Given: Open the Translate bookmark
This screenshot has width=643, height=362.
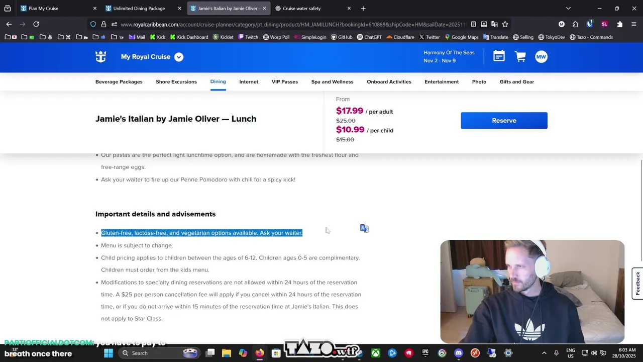Looking at the screenshot, I should (x=495, y=37).
